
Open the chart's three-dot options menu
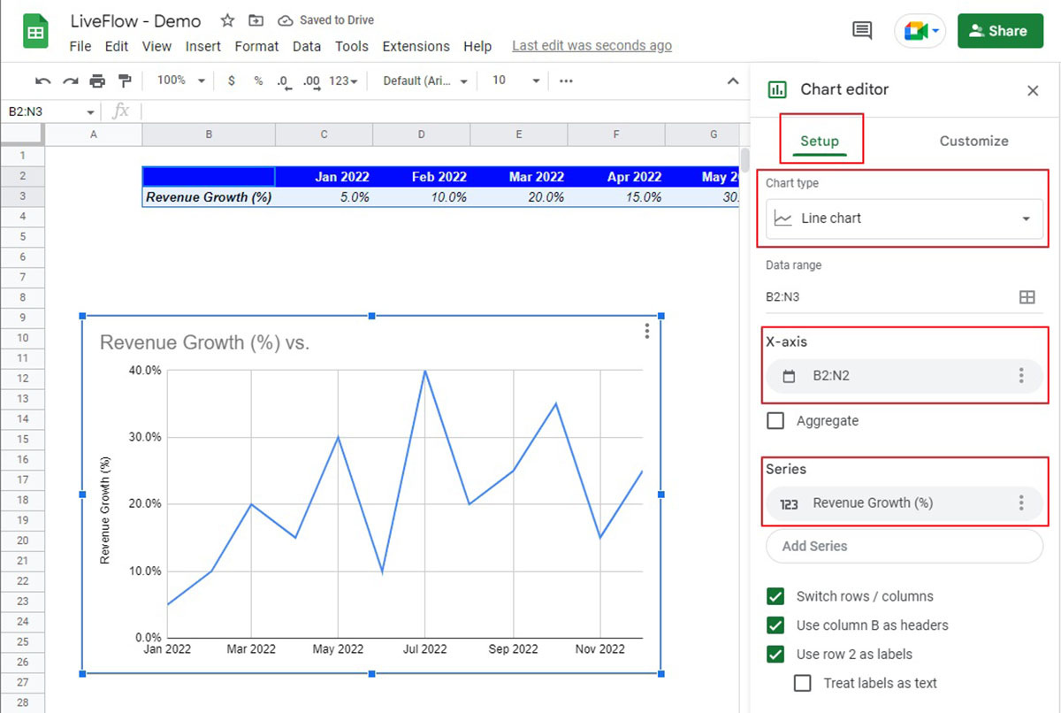pyautogui.click(x=646, y=331)
